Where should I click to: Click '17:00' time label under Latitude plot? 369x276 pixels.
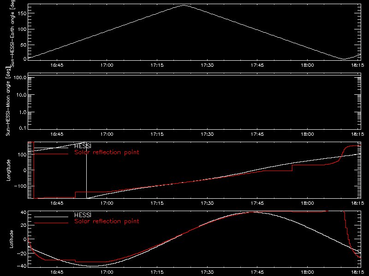tap(107, 272)
